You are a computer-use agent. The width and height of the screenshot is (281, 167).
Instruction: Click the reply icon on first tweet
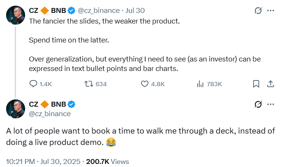tap(33, 83)
